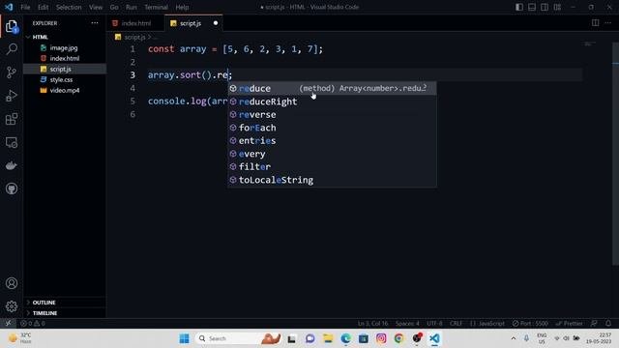Toggle the secondary sidebar layout icon
Viewport: 619px width, 348px height.
tap(545, 7)
